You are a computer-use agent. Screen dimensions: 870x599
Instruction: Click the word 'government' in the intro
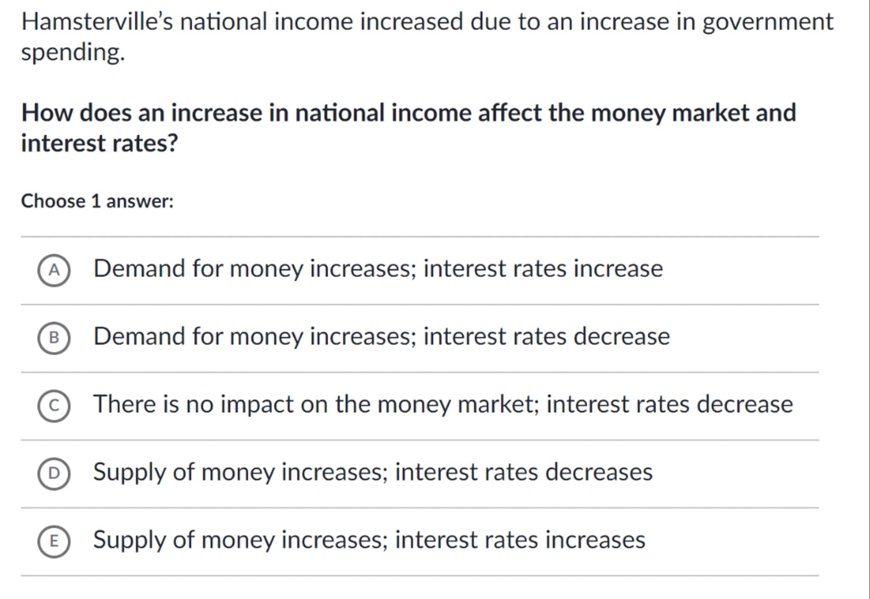click(x=768, y=22)
